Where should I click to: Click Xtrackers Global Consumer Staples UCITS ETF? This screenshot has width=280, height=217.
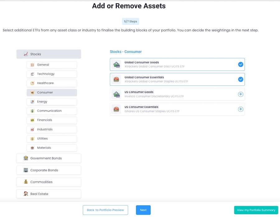(156, 81)
